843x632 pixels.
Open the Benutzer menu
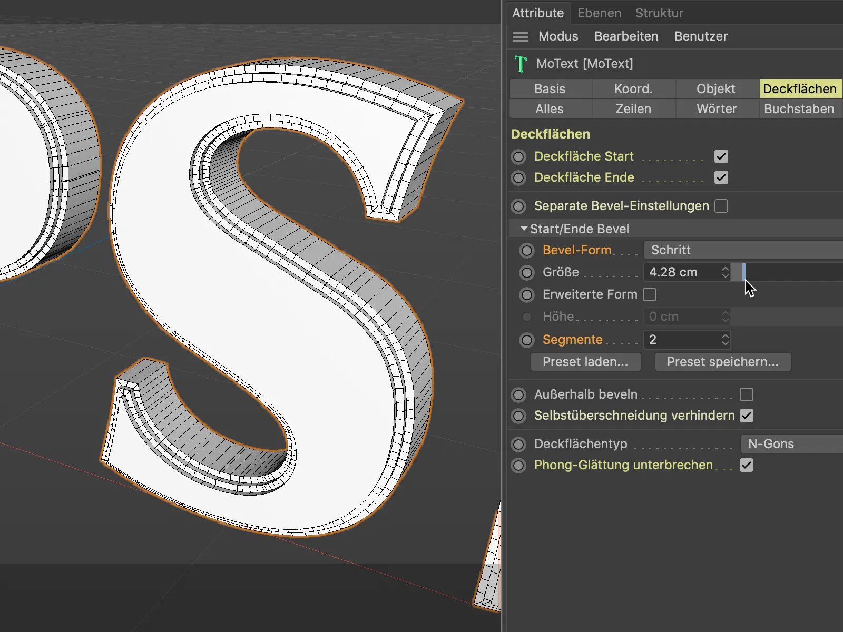point(701,36)
